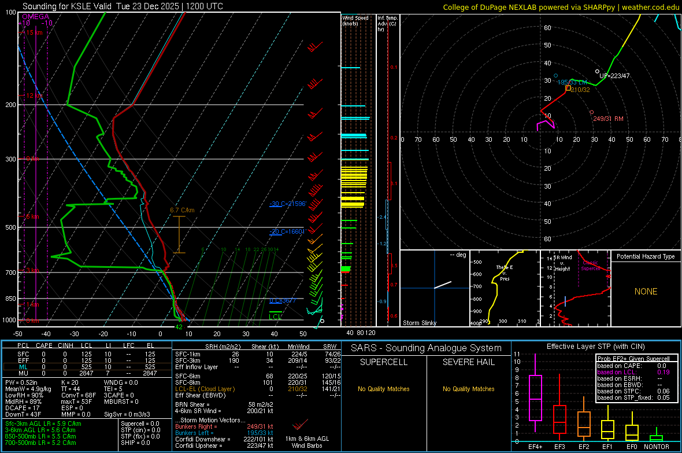Click the 6.7 C/km lapse rate label
The height and width of the screenshot is (453, 682).
click(x=182, y=210)
